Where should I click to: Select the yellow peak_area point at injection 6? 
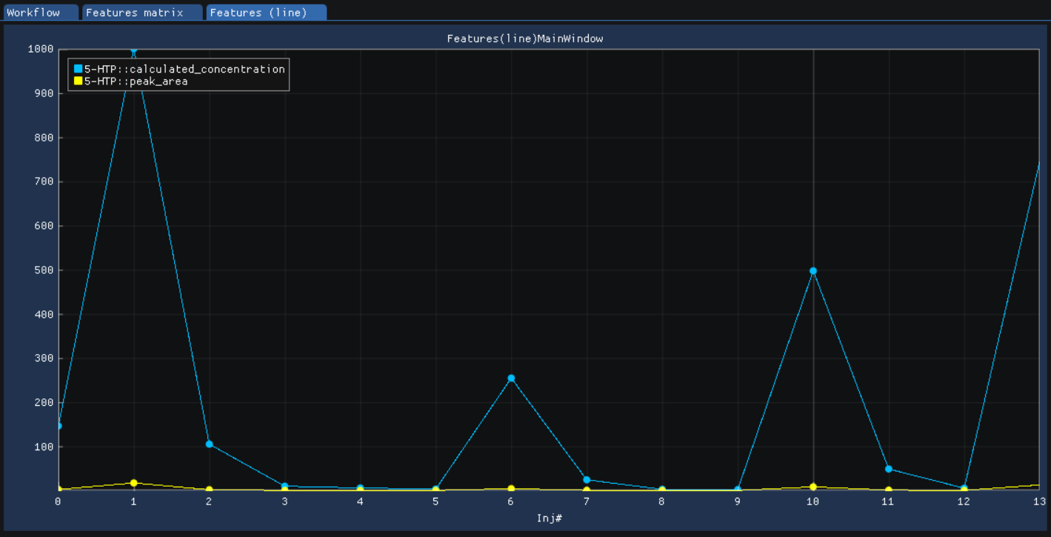pos(511,489)
